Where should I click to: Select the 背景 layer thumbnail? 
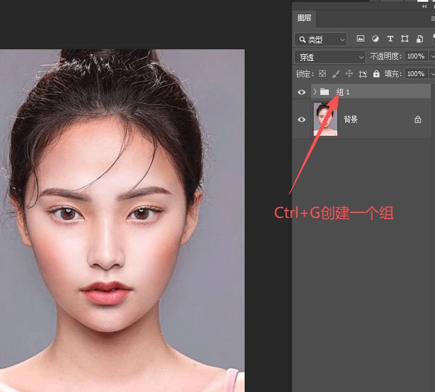pos(325,119)
